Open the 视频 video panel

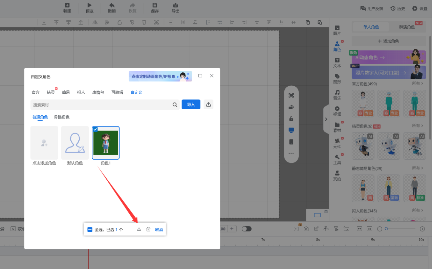[x=337, y=111]
